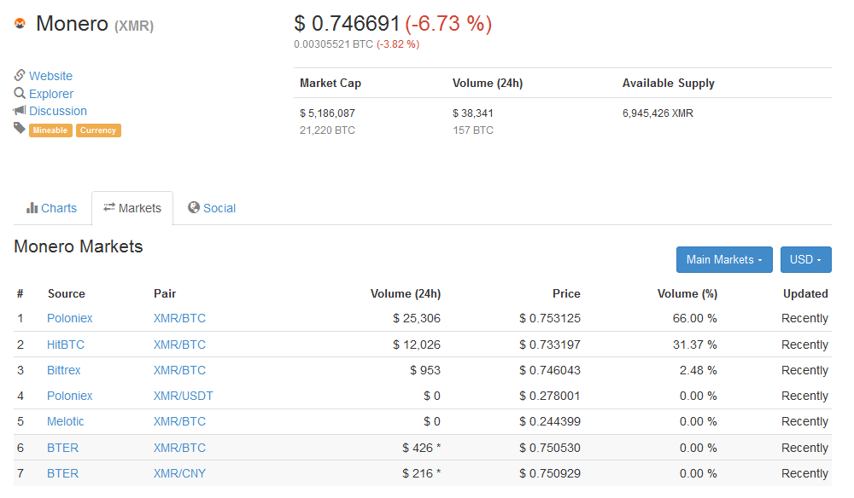The height and width of the screenshot is (498, 854).
Task: Open Bittrex XMR/BTC pair link
Action: pyautogui.click(x=179, y=370)
